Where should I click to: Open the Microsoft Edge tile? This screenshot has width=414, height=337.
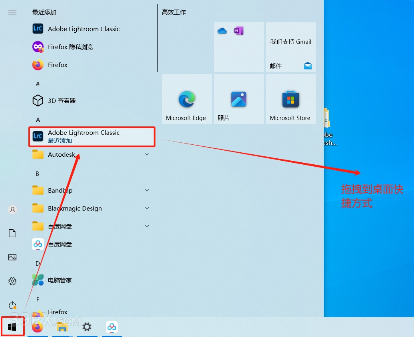coord(187,99)
